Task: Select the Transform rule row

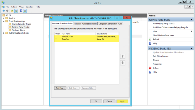Action: [87, 39]
